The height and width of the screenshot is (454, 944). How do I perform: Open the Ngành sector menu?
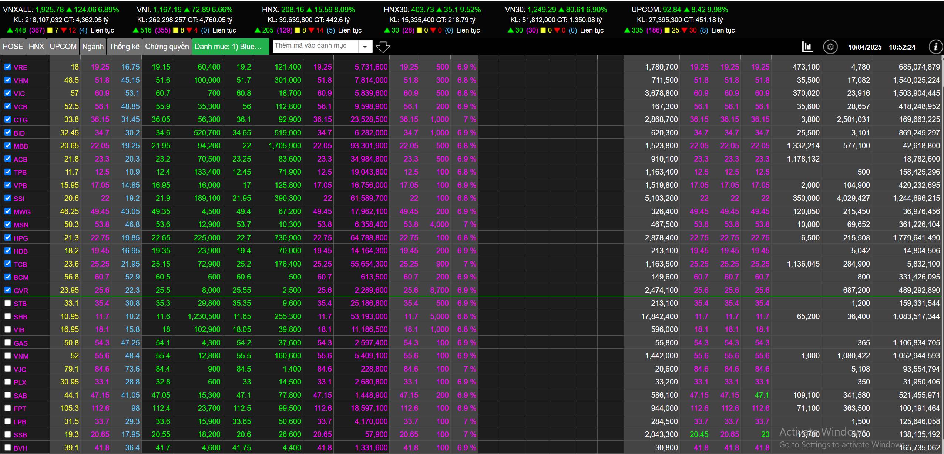tap(93, 47)
